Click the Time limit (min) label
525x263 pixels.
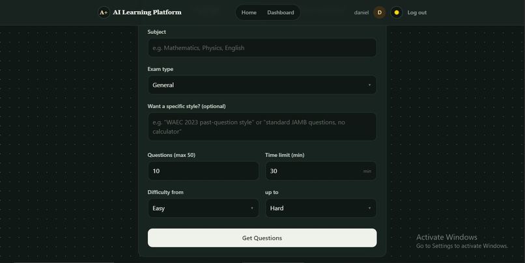pos(285,155)
